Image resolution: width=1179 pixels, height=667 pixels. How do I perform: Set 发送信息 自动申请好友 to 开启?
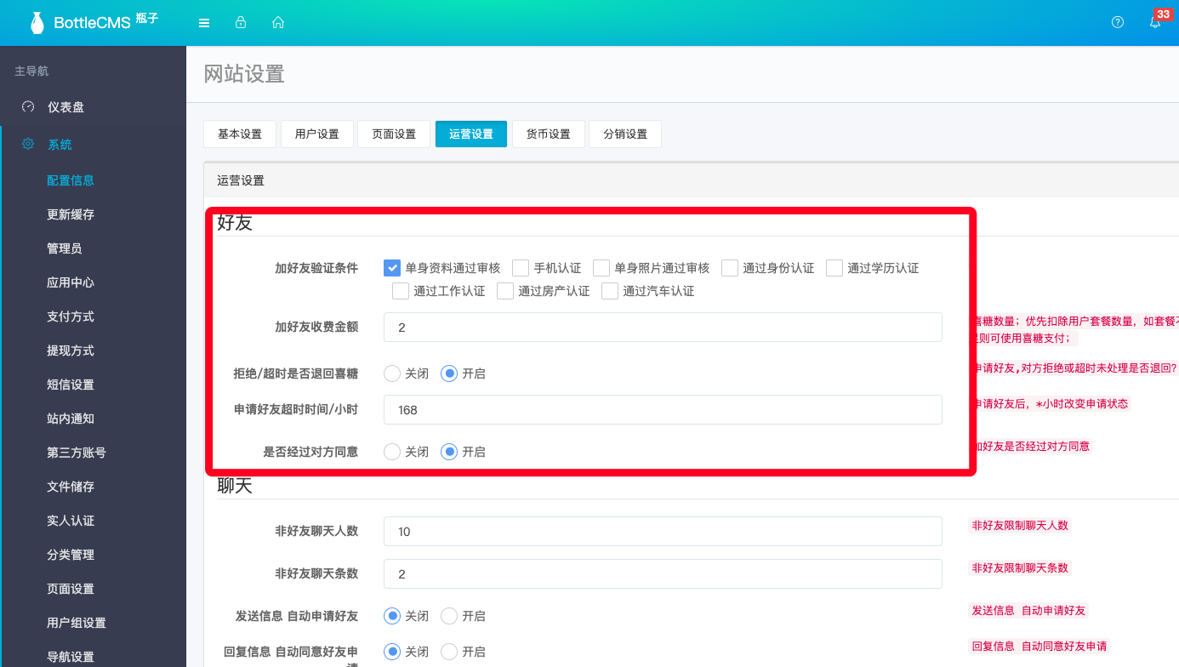[449, 616]
